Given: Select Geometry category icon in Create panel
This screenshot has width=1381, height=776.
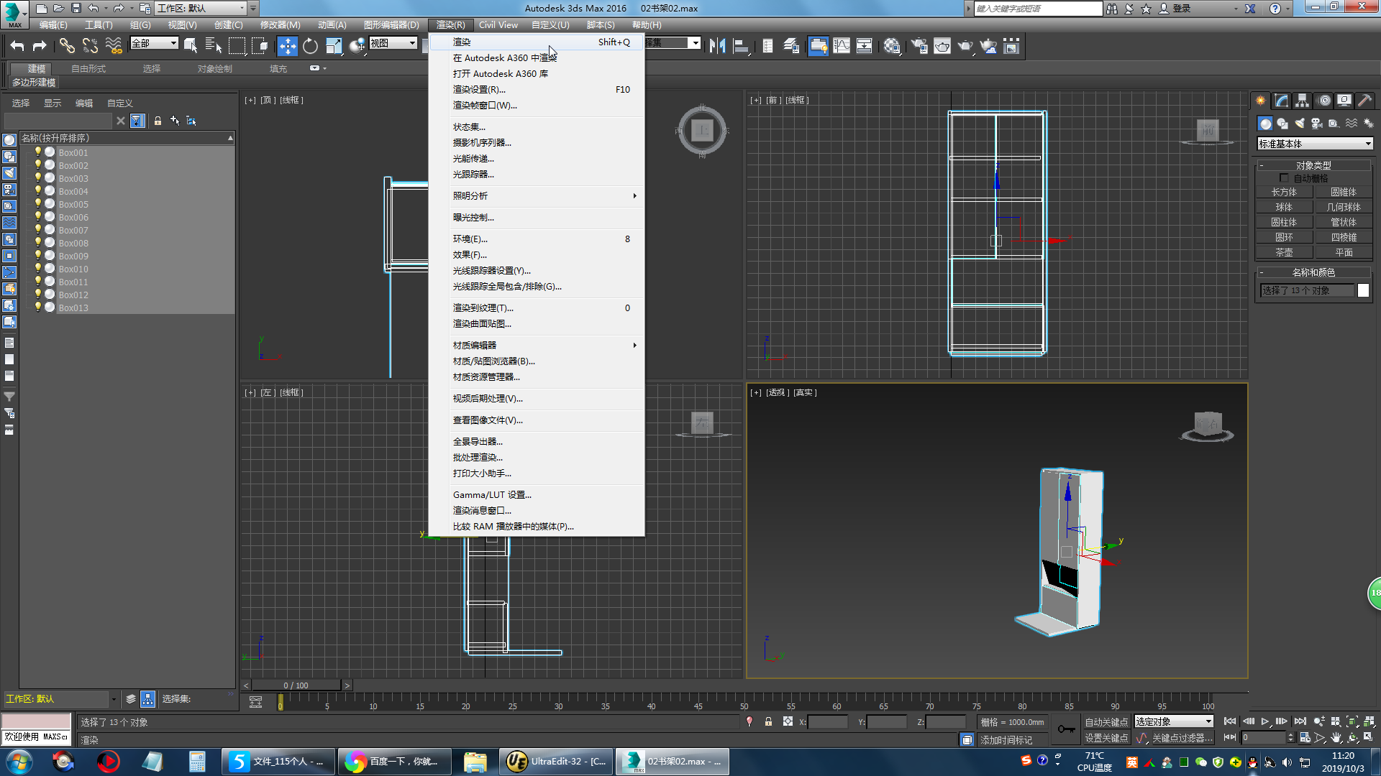Looking at the screenshot, I should [x=1265, y=124].
